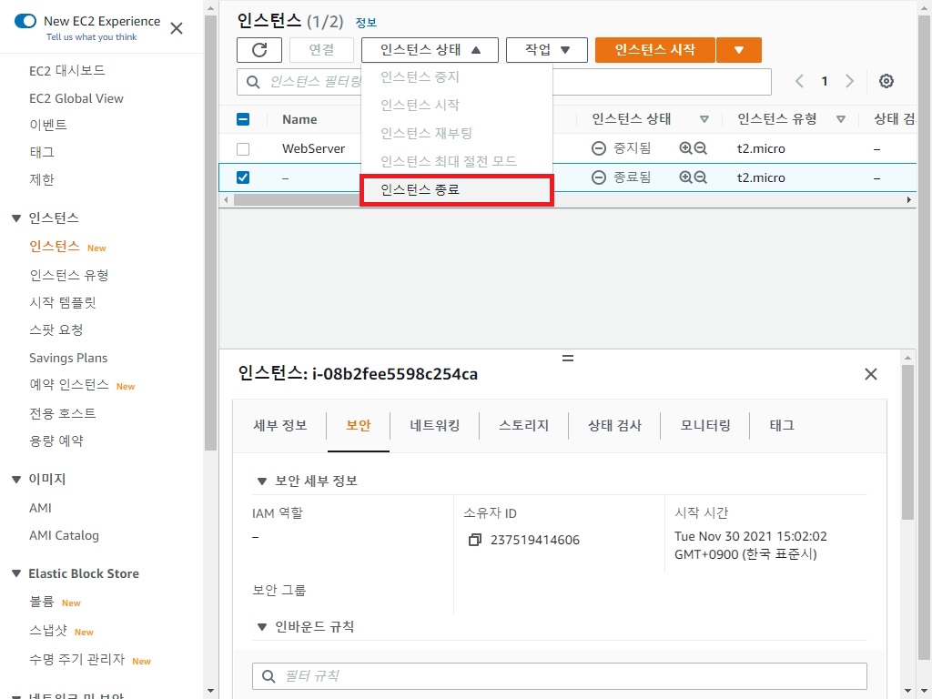Switch to the 네트워킹 tab
The height and width of the screenshot is (699, 932).
point(434,426)
